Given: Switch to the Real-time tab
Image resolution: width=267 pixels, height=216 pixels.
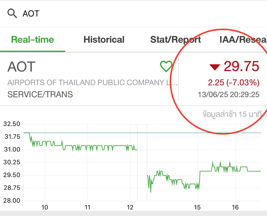Looking at the screenshot, I should pos(33,40).
